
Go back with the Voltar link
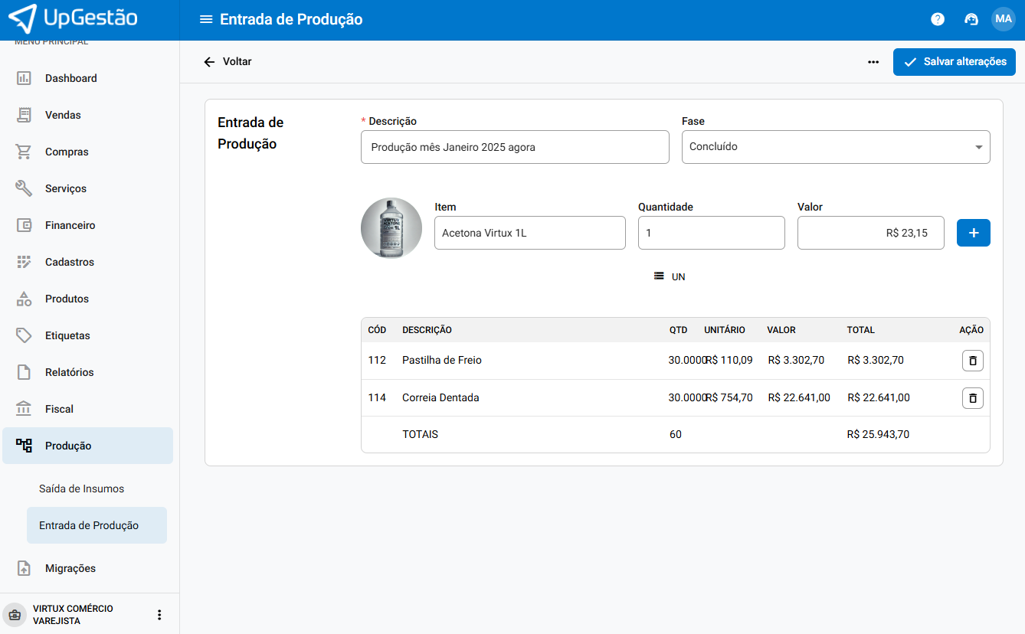[228, 61]
